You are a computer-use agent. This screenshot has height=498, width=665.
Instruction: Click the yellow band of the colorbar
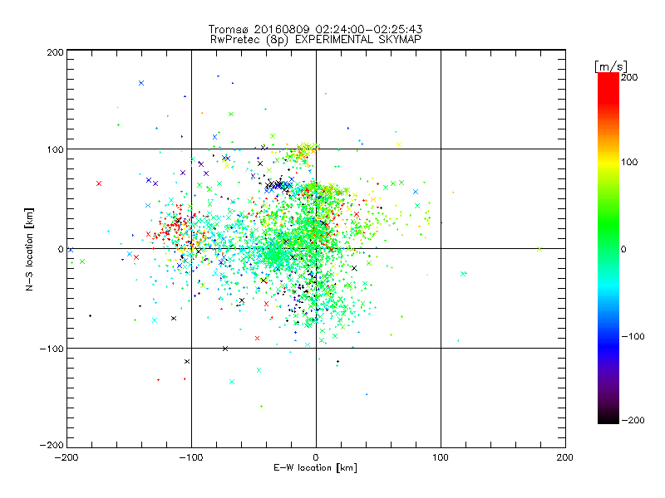click(x=608, y=163)
